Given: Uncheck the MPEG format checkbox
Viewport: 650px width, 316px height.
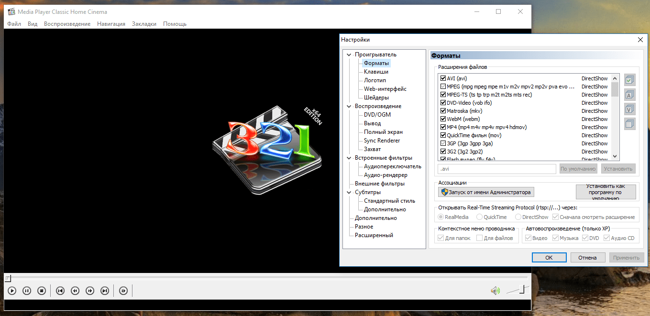Looking at the screenshot, I should [443, 86].
